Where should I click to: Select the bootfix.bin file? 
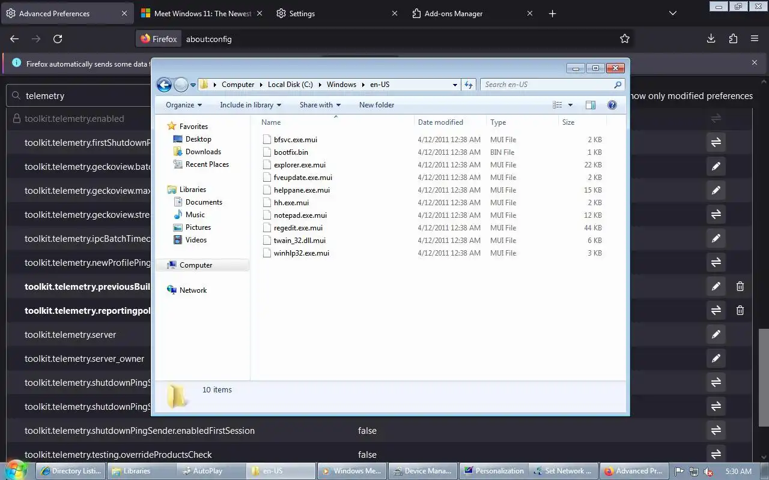coord(291,152)
